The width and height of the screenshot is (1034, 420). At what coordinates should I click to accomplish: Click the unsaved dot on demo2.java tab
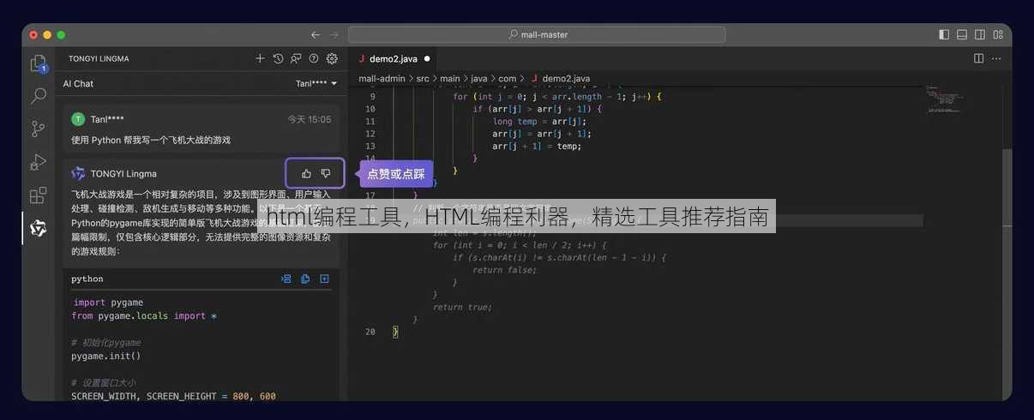(427, 59)
